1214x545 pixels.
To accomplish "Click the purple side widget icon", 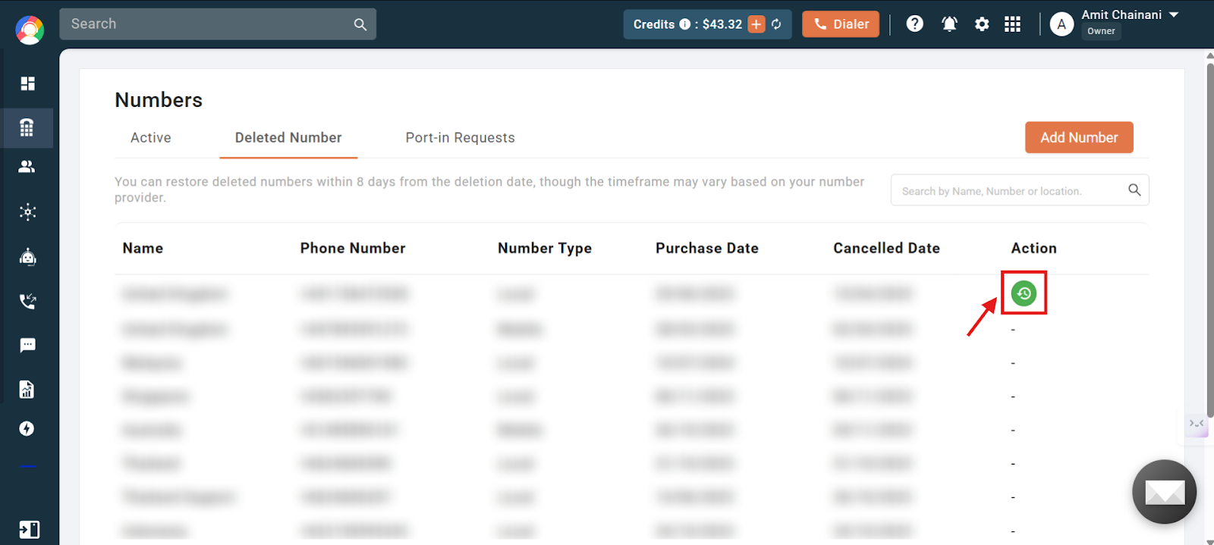I will pyautogui.click(x=1197, y=424).
